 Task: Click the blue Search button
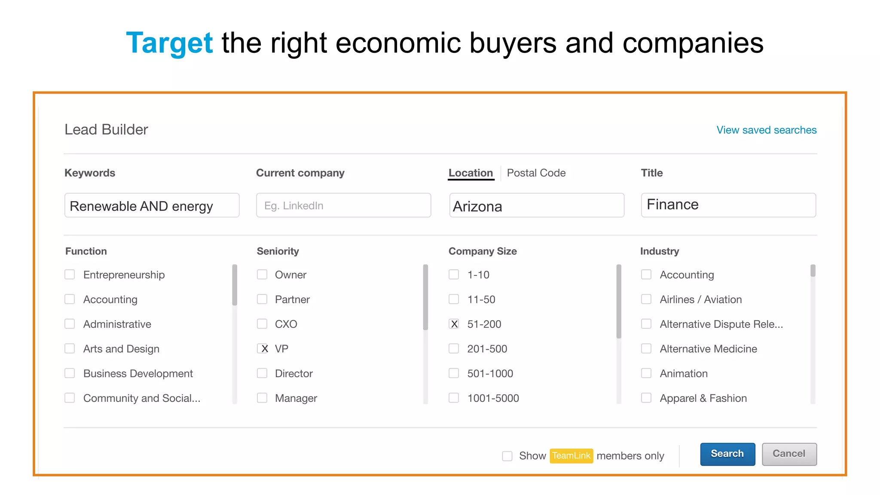click(727, 454)
